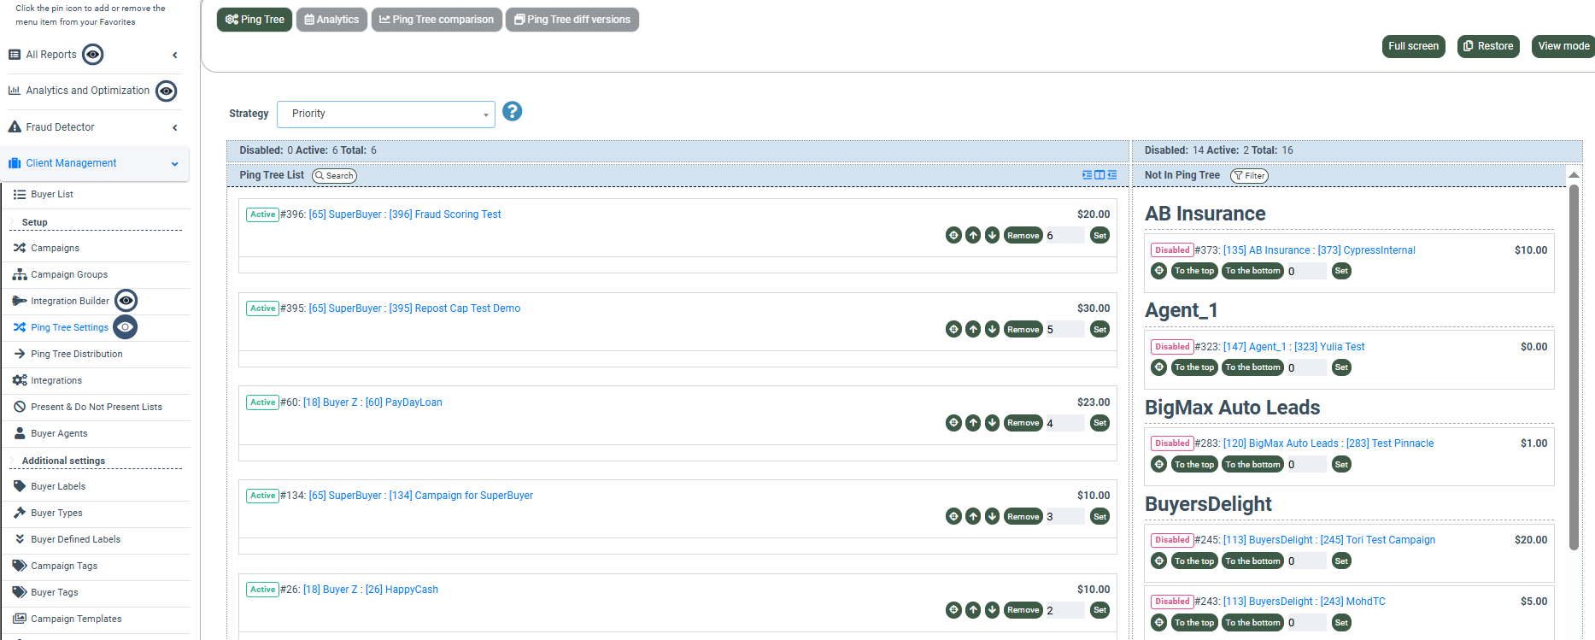Click up arrow on HappyCash row
This screenshot has width=1595, height=640.
[x=973, y=609]
